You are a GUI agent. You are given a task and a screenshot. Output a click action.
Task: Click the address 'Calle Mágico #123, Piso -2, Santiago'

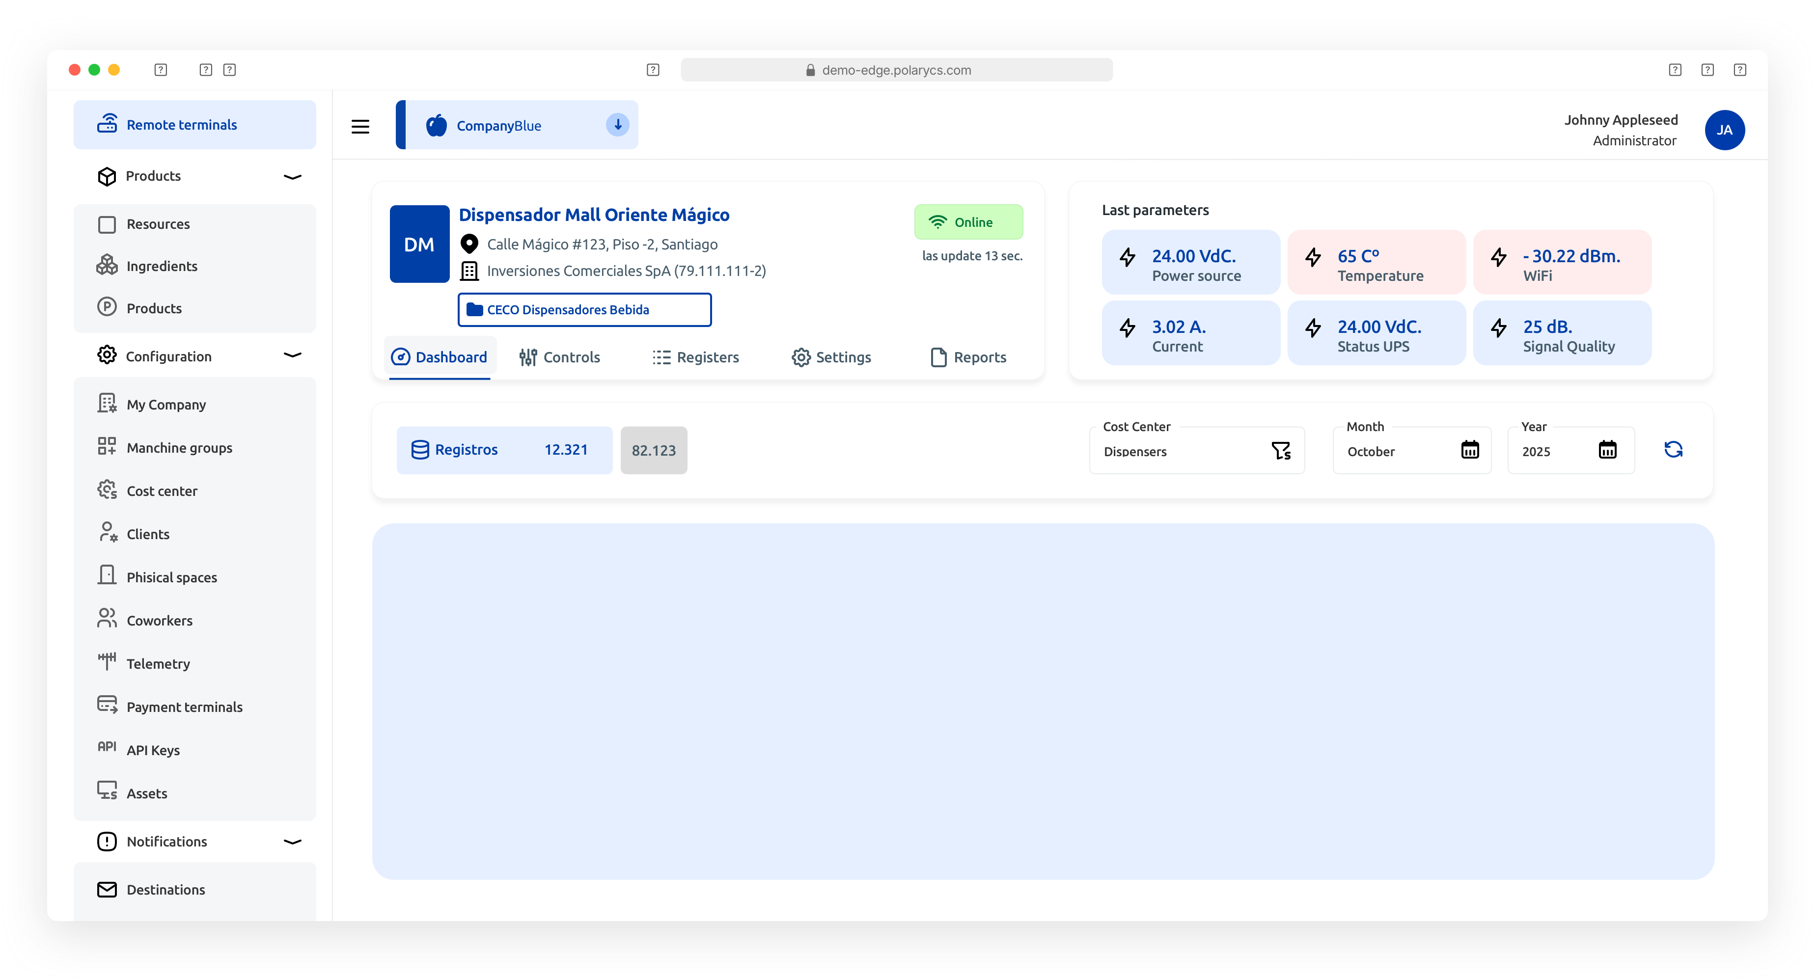pos(602,244)
